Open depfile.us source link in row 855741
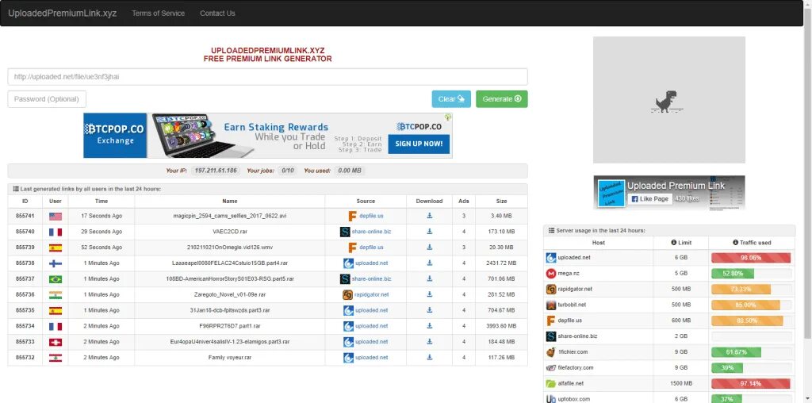This screenshot has height=403, width=812. [x=371, y=216]
